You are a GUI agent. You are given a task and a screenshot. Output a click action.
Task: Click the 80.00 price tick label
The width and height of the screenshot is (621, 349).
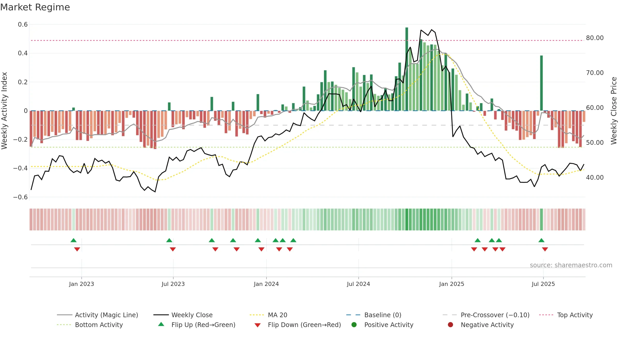[x=595, y=38]
